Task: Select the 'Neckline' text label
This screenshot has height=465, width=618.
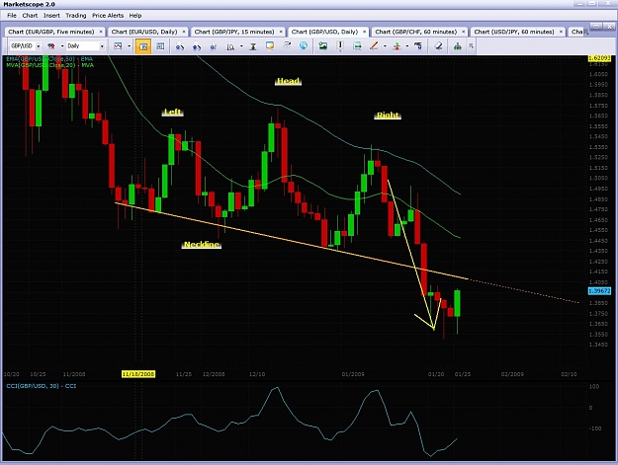Action: 202,244
